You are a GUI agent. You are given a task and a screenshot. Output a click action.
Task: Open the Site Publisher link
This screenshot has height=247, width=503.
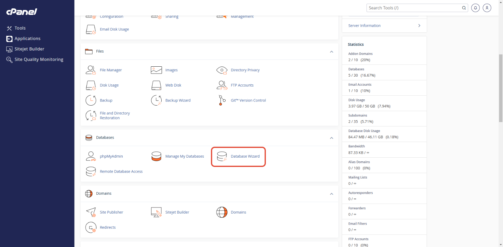coord(111,212)
